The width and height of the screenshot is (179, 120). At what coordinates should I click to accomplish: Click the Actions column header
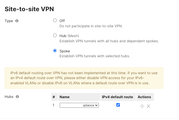pyautogui.click(x=145, y=97)
